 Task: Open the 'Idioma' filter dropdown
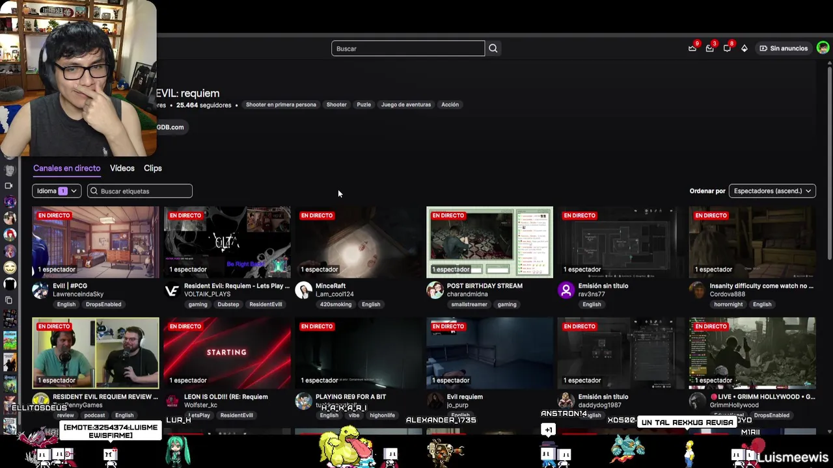point(57,191)
